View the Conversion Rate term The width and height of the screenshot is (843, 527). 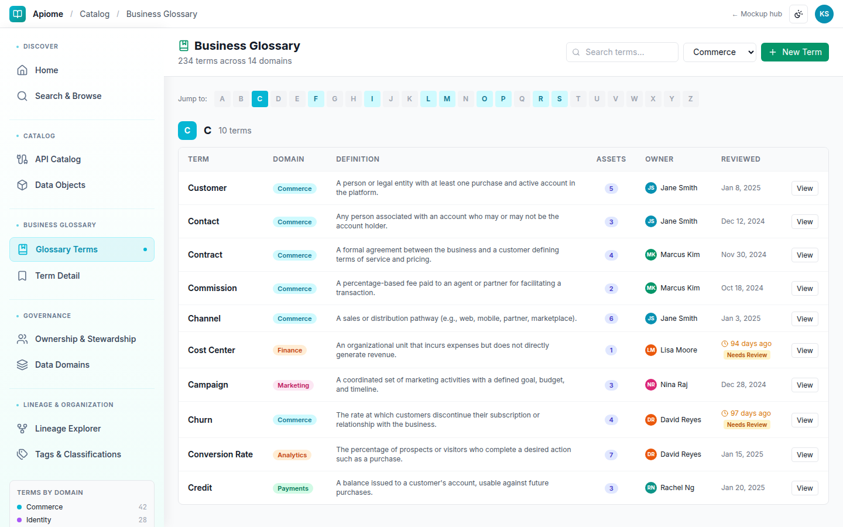[x=805, y=455]
